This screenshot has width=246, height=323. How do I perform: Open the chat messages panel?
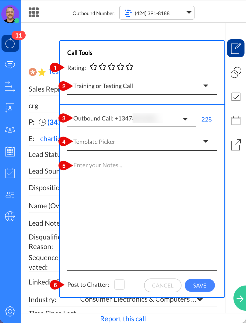point(10,65)
